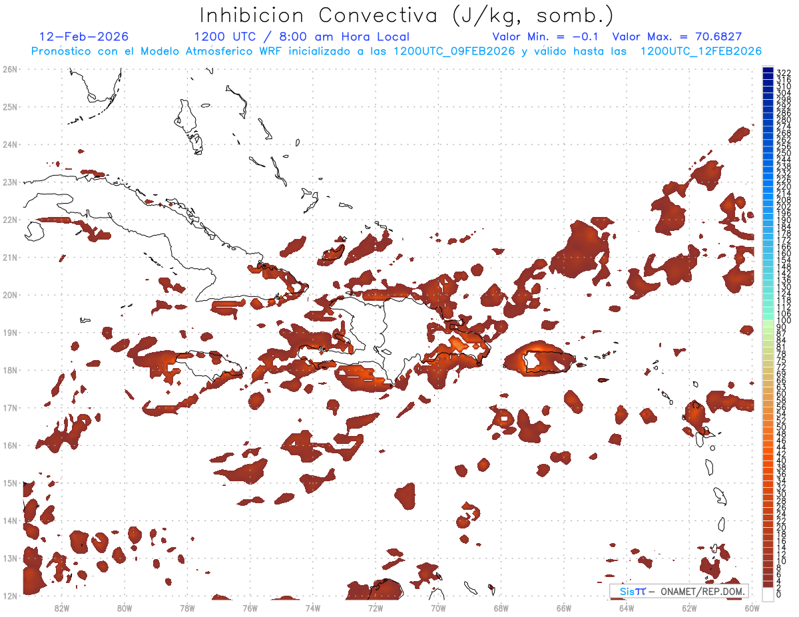The height and width of the screenshot is (617, 799).
Task: Click the '26N' latitude label
Action: [x=10, y=69]
